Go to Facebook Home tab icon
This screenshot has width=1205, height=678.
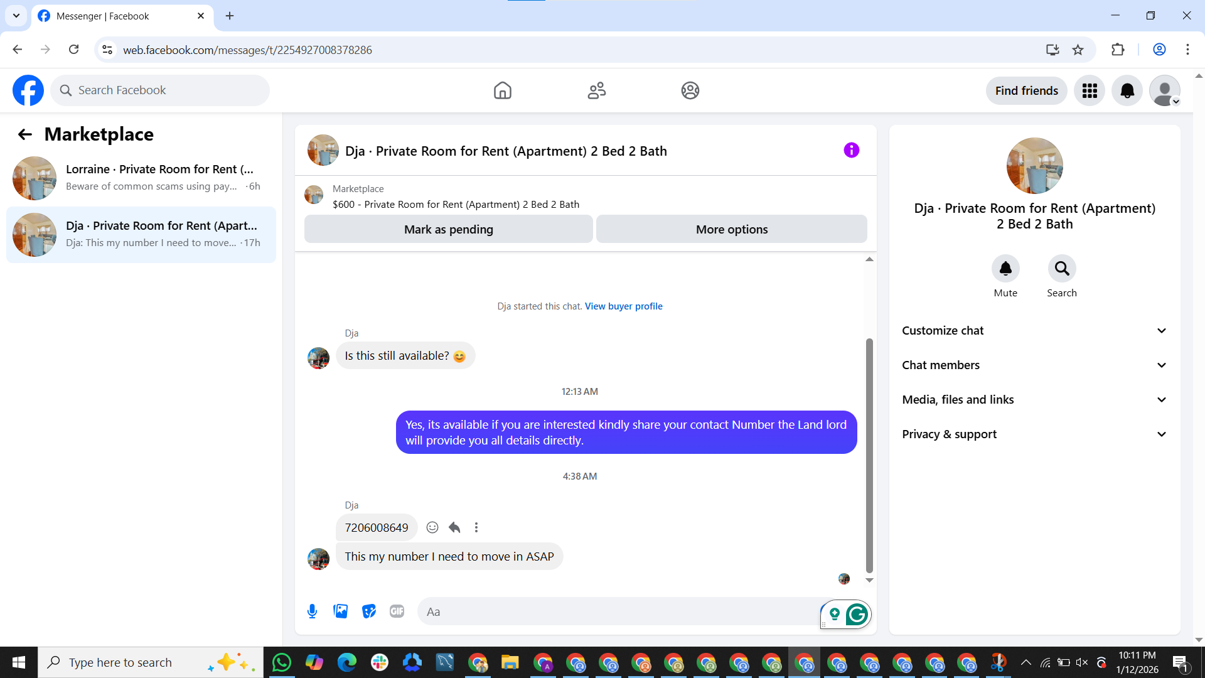pyautogui.click(x=502, y=90)
